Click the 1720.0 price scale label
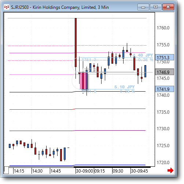The width and height of the screenshot is (184, 184). 163,163
